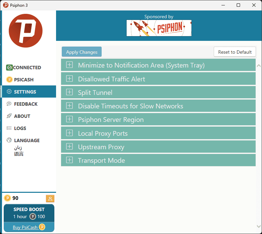Expand the Psiphon Server Region section
This screenshot has width=262, height=234.
(x=158, y=119)
